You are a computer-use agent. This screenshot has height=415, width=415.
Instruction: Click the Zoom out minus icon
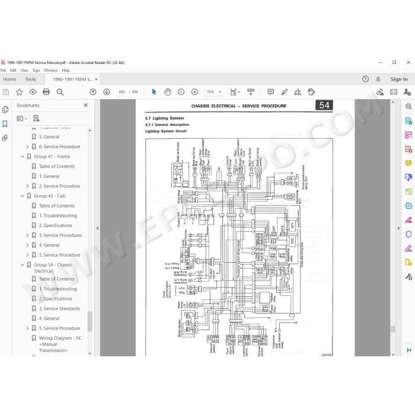point(181,92)
